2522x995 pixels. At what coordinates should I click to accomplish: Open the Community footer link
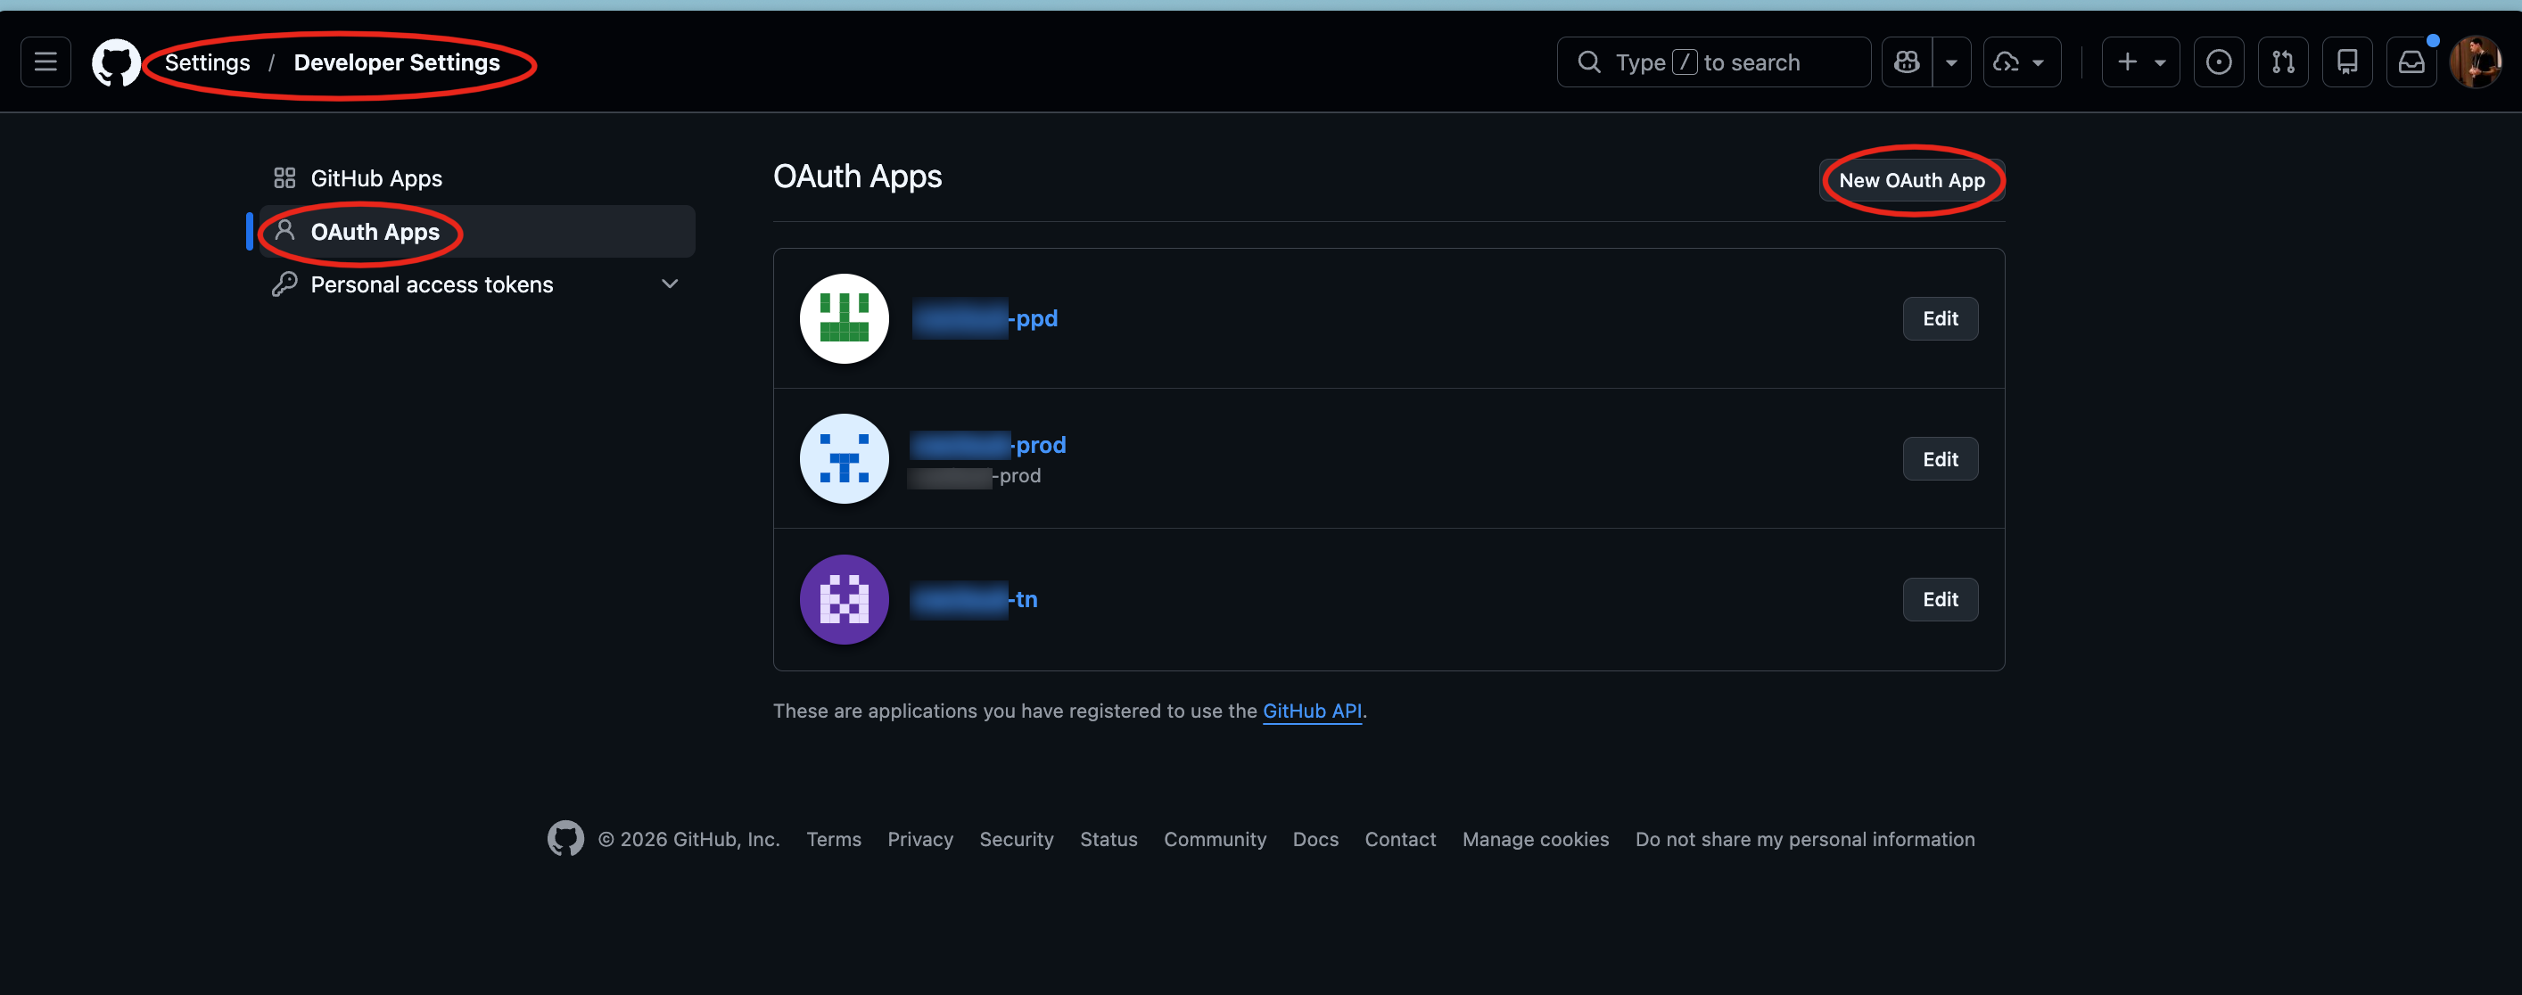click(x=1214, y=840)
